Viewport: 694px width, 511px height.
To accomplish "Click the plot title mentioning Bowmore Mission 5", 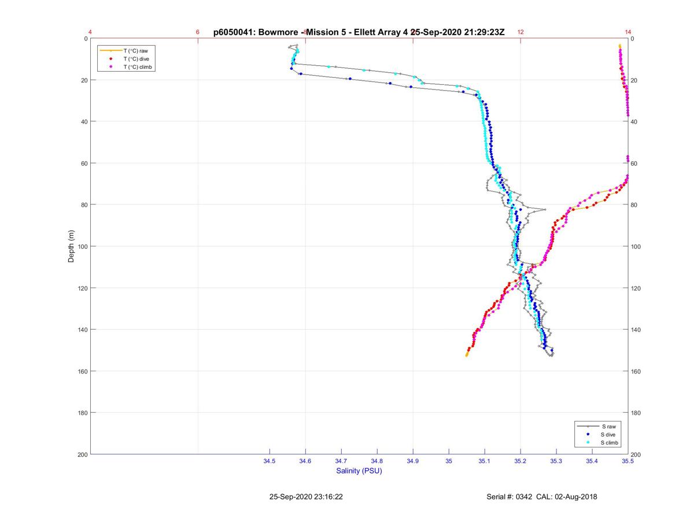I will pyautogui.click(x=359, y=32).
